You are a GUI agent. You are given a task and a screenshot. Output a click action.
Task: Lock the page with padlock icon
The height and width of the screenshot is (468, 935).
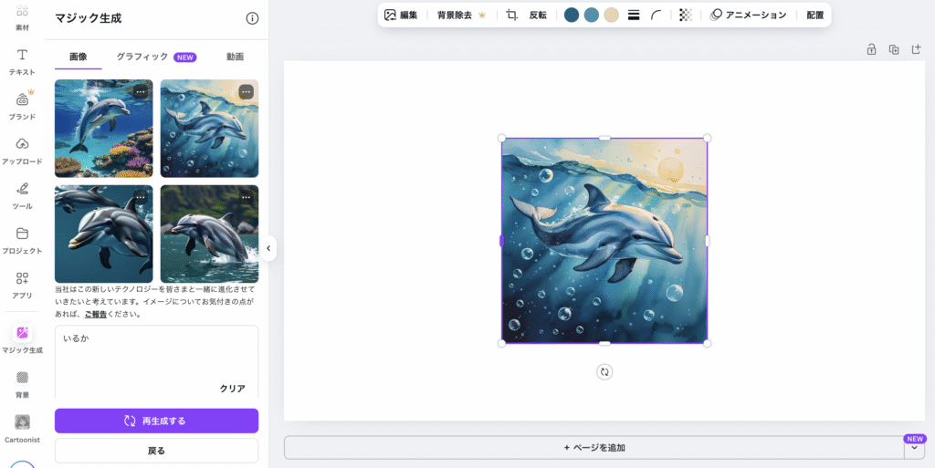[871, 49]
